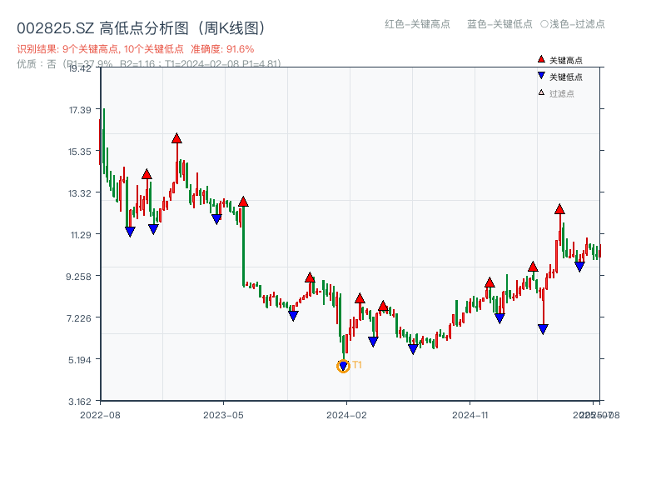The image size is (666, 500).
Task: Click the red triangle icon for 关键高点 in legend
Action: click(x=541, y=60)
